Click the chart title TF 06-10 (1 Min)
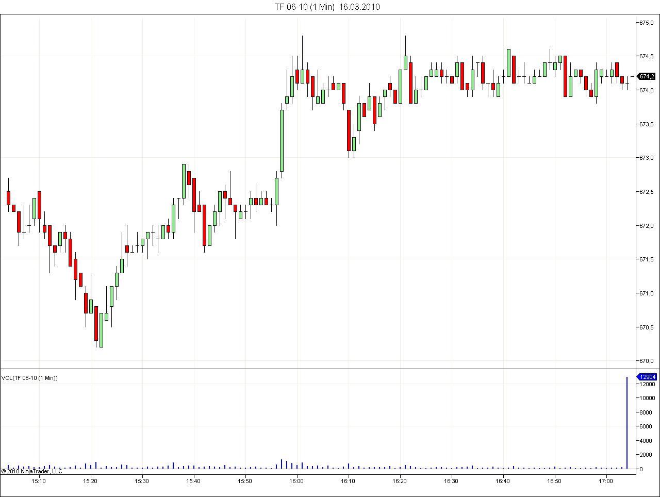660x497 pixels. click(x=304, y=7)
